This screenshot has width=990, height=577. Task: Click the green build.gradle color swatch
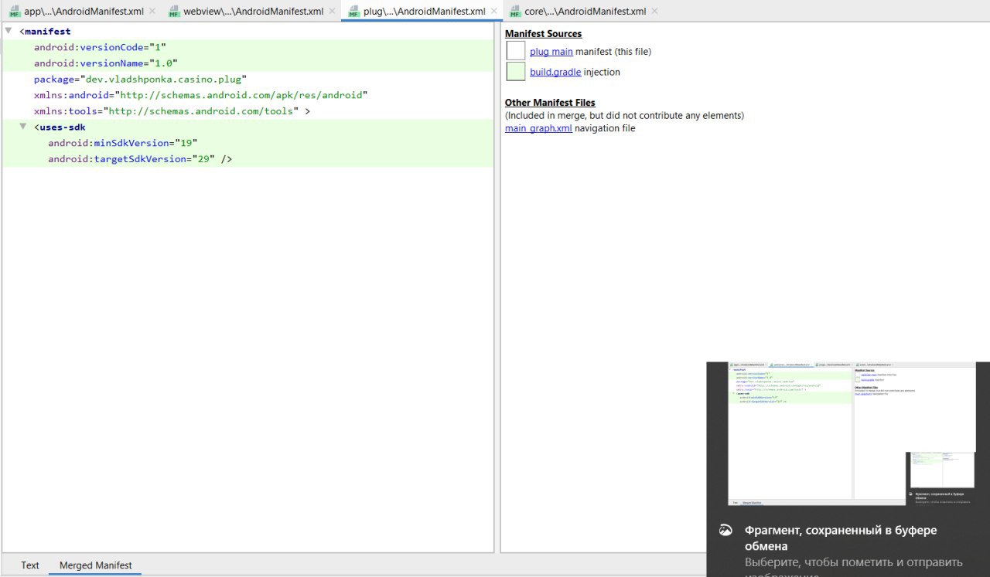click(516, 71)
